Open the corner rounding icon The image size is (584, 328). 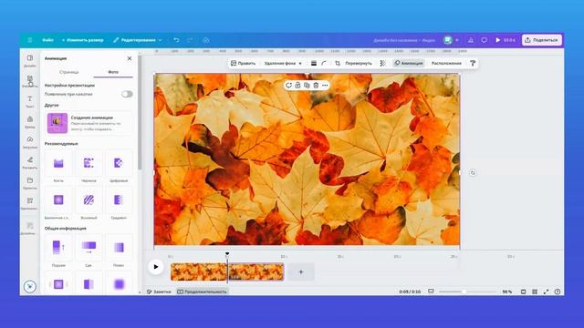(324, 63)
